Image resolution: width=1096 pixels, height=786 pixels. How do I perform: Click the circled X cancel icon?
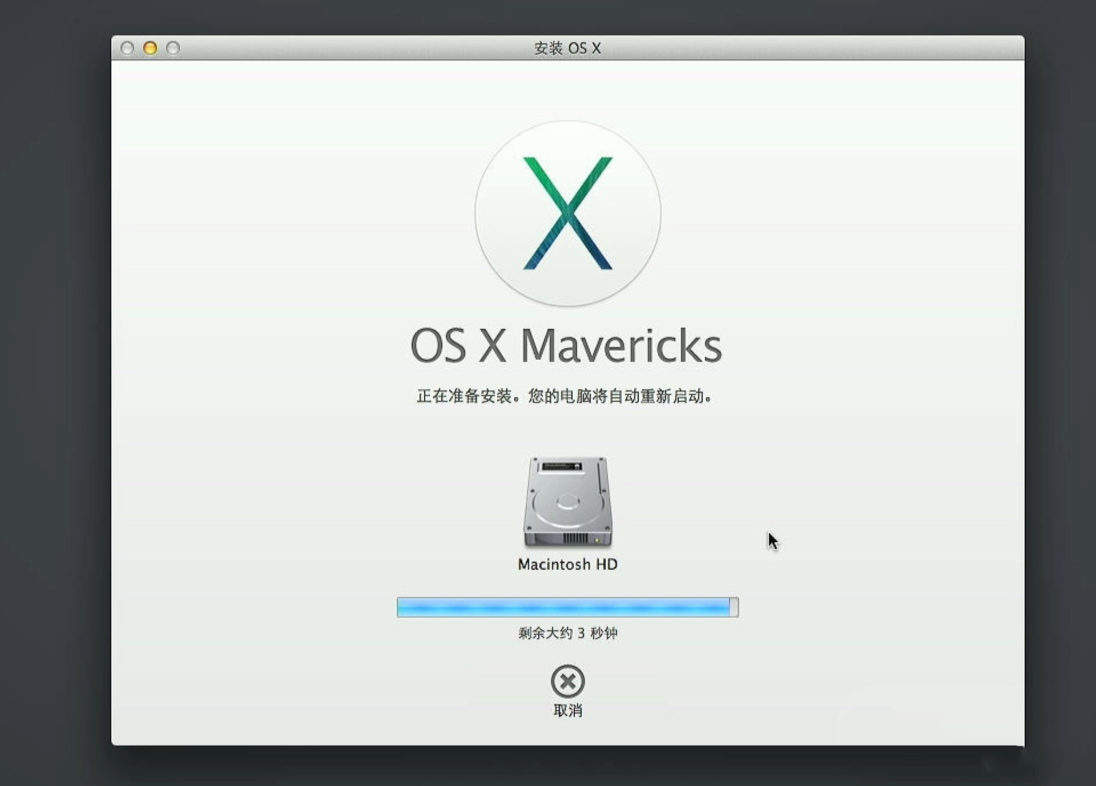[x=567, y=681]
